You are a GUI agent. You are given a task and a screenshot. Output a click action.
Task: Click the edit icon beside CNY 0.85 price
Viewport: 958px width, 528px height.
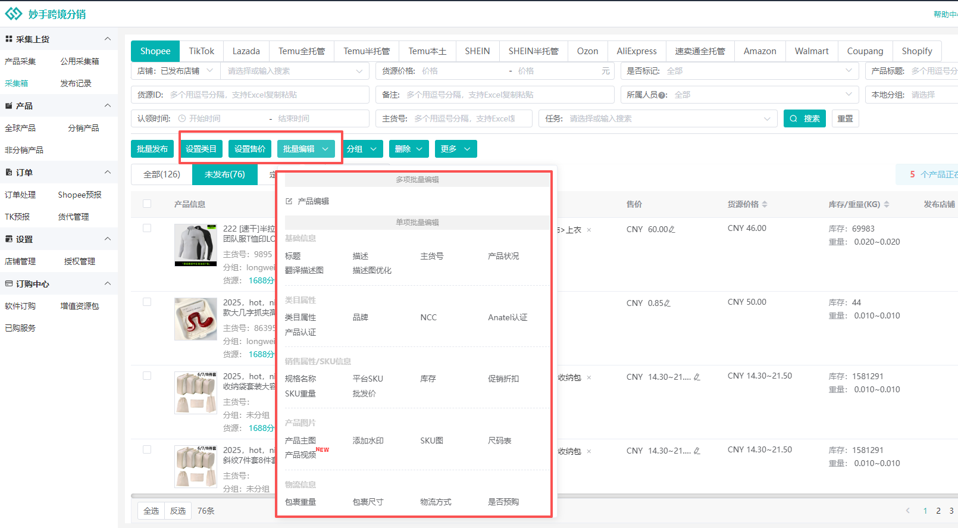point(667,304)
